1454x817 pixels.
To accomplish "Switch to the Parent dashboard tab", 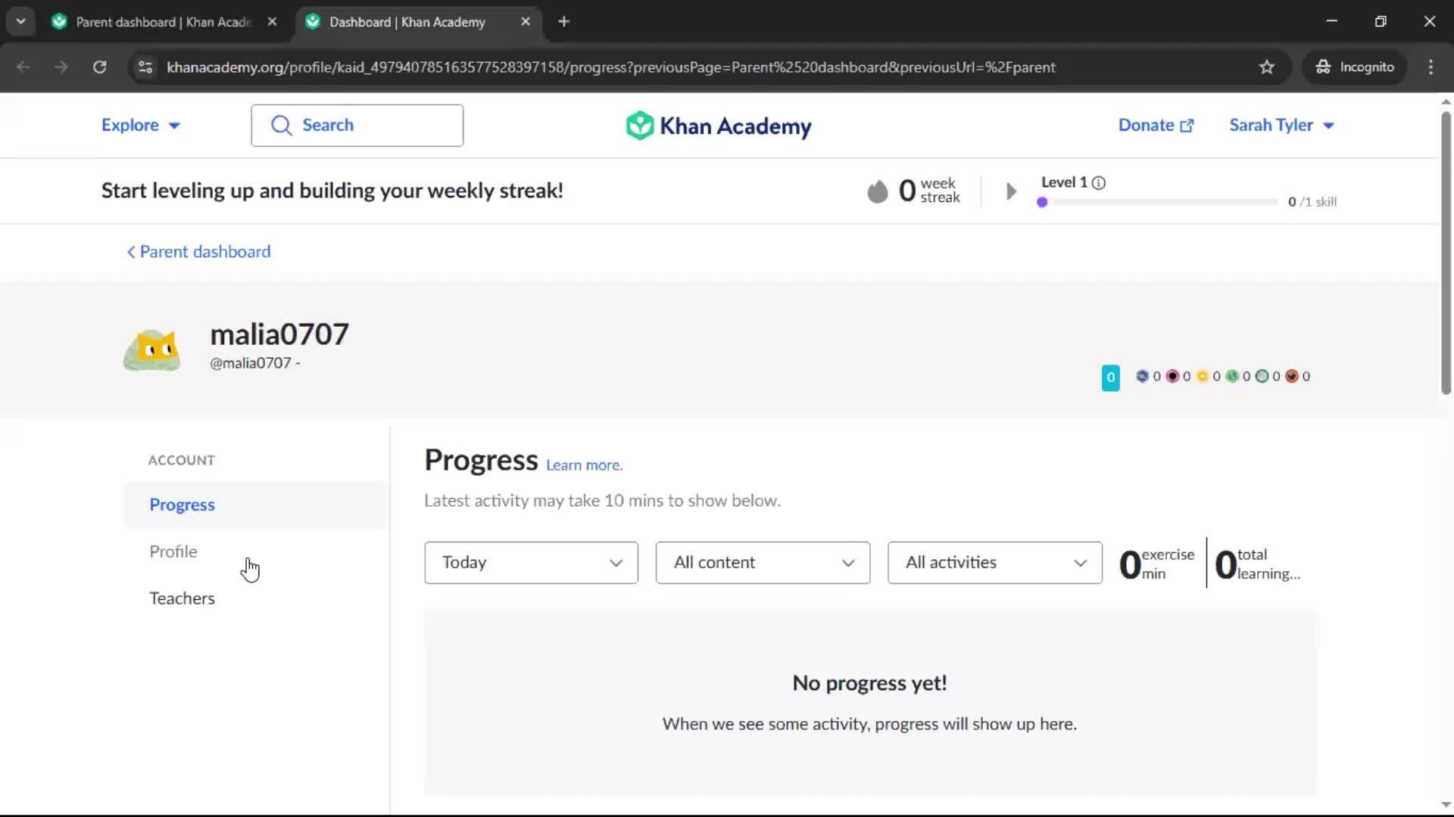I will [x=164, y=22].
